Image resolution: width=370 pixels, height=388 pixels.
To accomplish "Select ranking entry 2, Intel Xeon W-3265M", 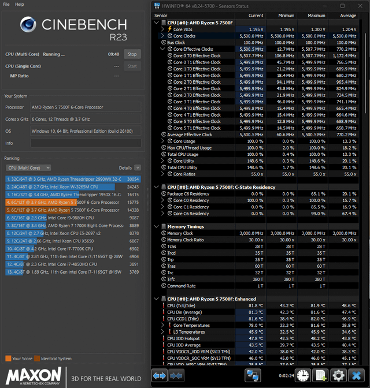I will [x=73, y=187].
